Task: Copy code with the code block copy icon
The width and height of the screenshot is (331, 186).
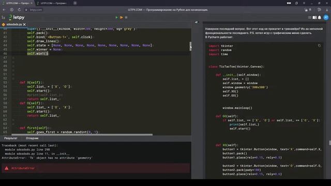Action: [320, 45]
